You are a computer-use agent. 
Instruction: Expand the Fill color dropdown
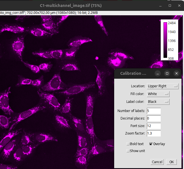click(x=158, y=94)
